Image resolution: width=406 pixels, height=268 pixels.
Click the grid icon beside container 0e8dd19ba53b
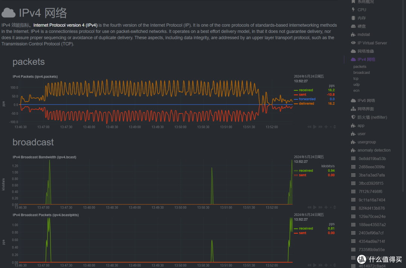[x=353, y=159]
